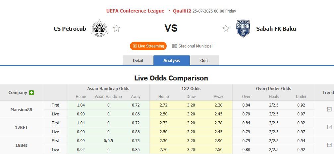Click the CS Petrocub team logo

point(98,28)
